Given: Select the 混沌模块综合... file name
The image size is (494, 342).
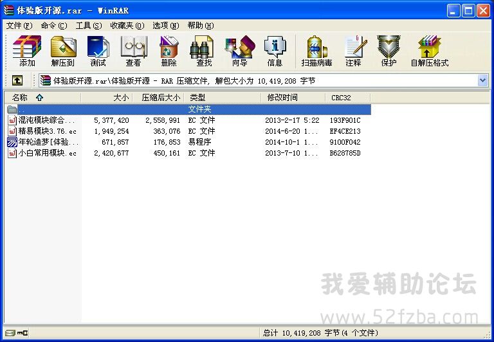Looking at the screenshot, I should [x=46, y=120].
